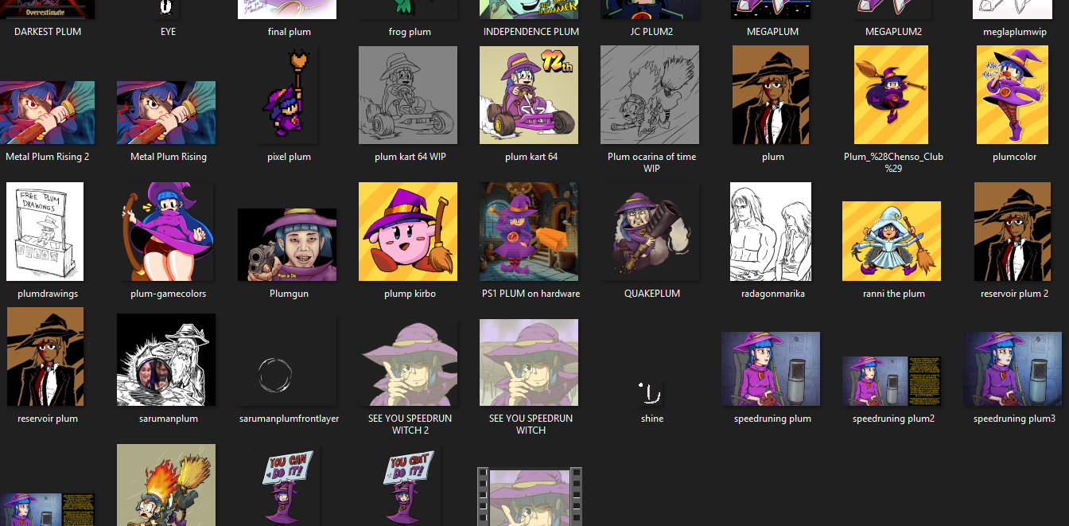Select the 'Metal Plum Rising' file label
The width and height of the screenshot is (1069, 526).
pyautogui.click(x=169, y=157)
